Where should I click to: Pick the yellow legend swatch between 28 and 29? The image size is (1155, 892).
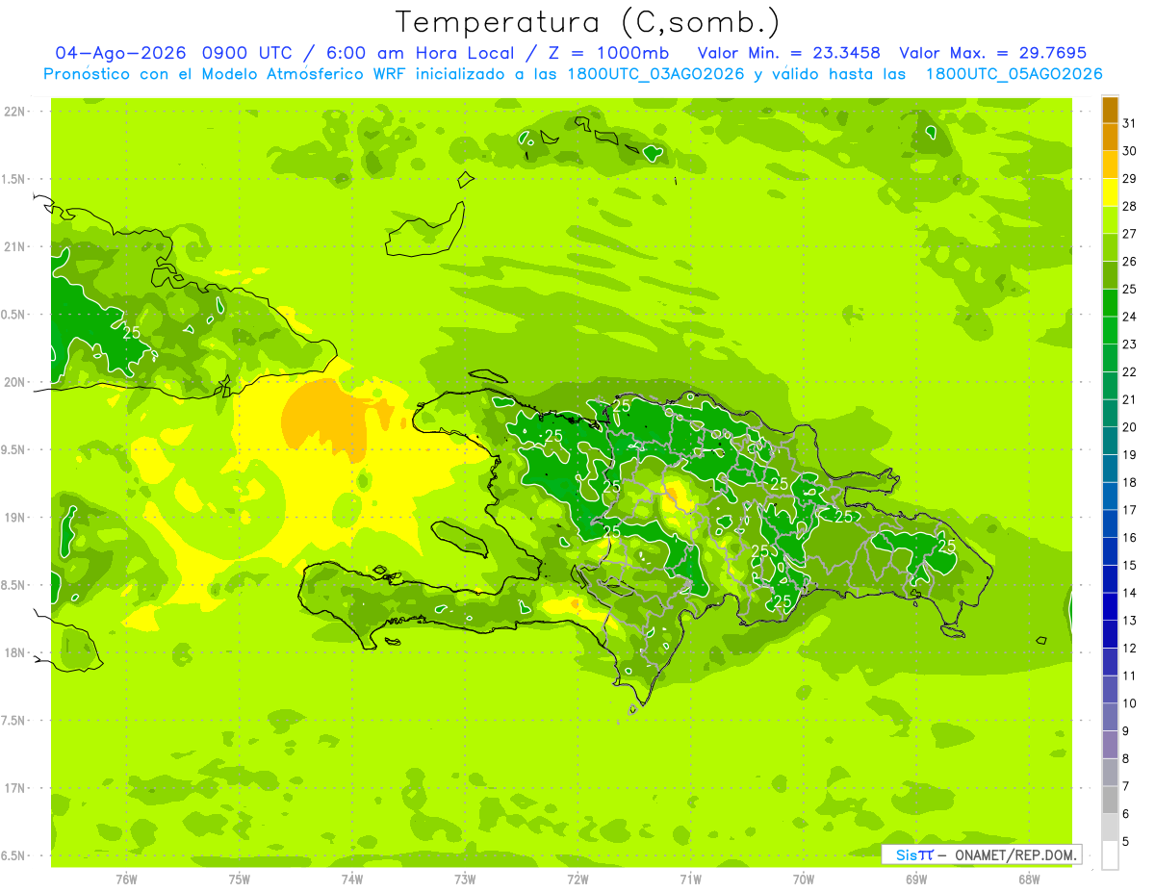[1110, 192]
